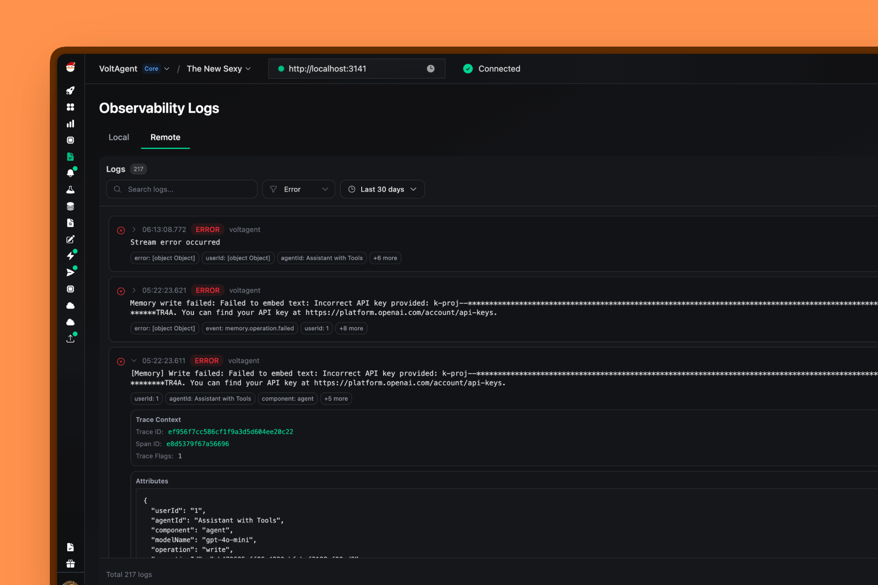Click the Attributes section heading
Image resolution: width=878 pixels, height=585 pixels.
click(152, 481)
